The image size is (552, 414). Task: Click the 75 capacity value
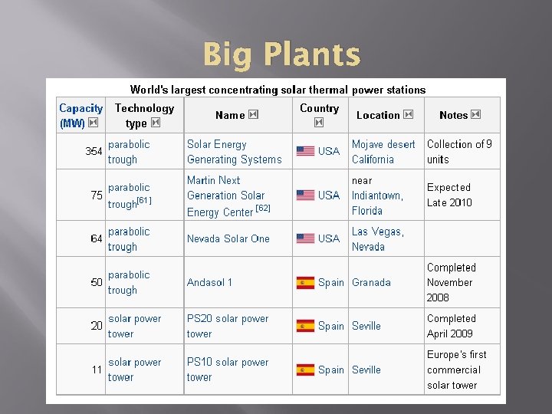pos(97,195)
